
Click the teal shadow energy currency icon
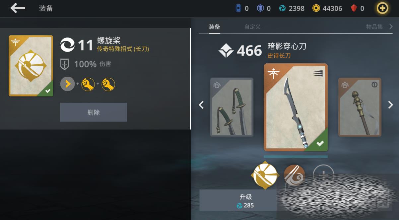(x=282, y=8)
